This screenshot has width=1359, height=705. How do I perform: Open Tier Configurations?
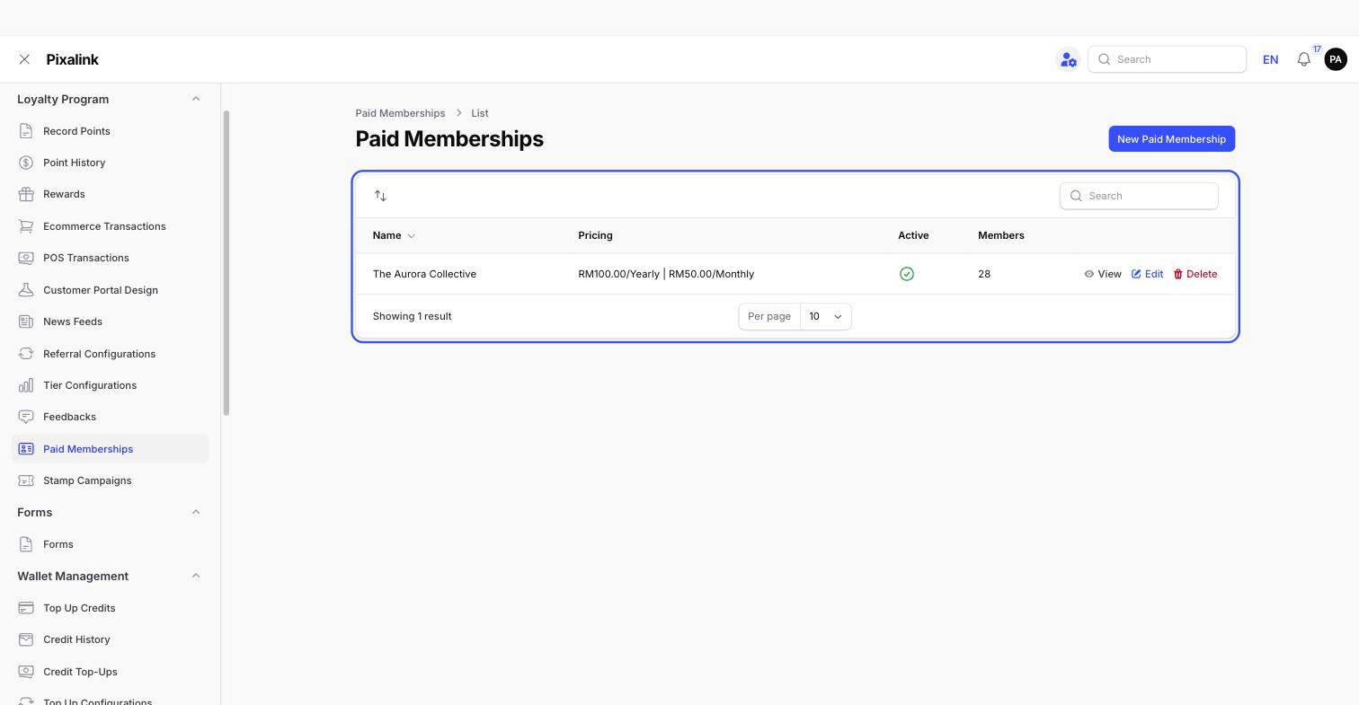click(111, 385)
